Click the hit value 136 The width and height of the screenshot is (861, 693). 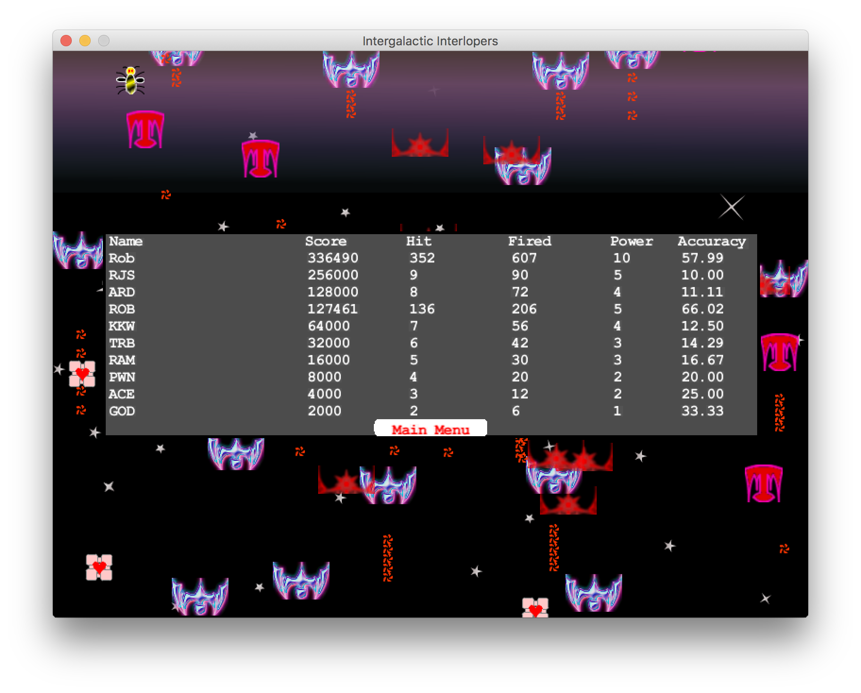(422, 309)
